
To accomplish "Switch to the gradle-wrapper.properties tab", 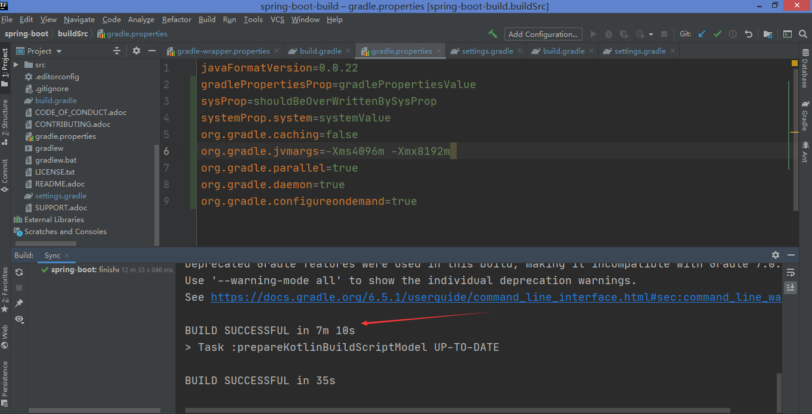I will (x=222, y=51).
